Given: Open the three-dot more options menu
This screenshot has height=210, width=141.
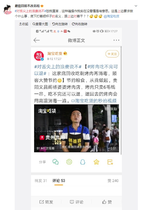Looking at the screenshot, I should point(116,40).
